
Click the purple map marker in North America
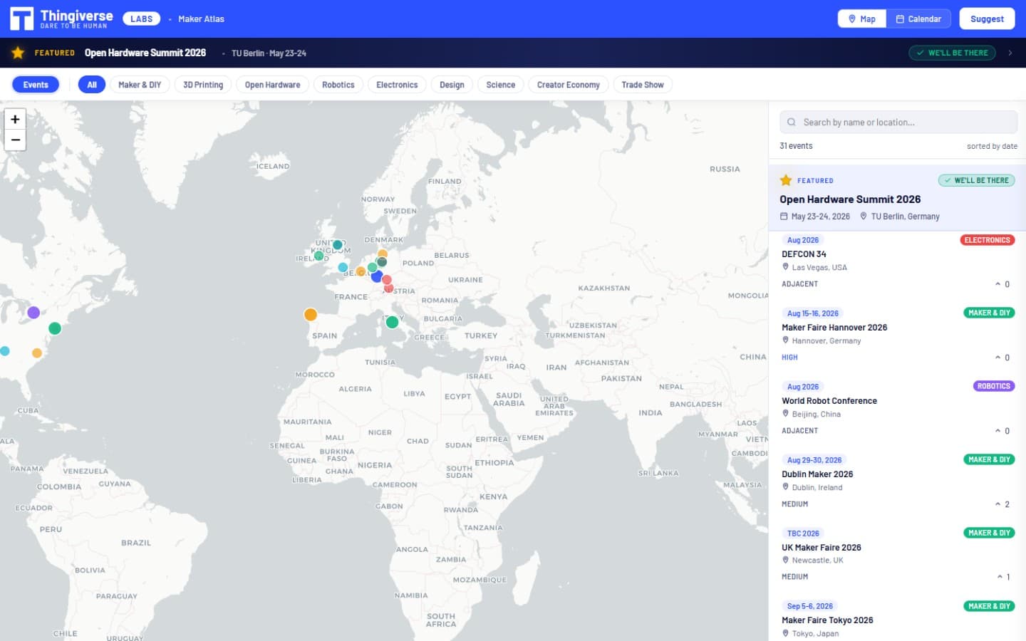pos(33,312)
